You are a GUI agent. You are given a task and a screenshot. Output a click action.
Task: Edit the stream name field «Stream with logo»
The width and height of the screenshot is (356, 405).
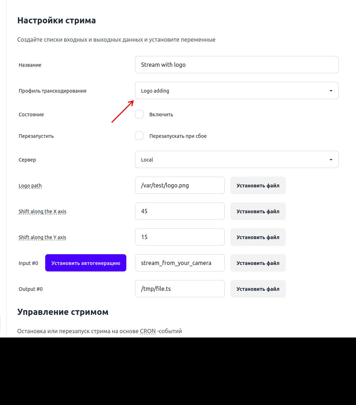coord(237,65)
